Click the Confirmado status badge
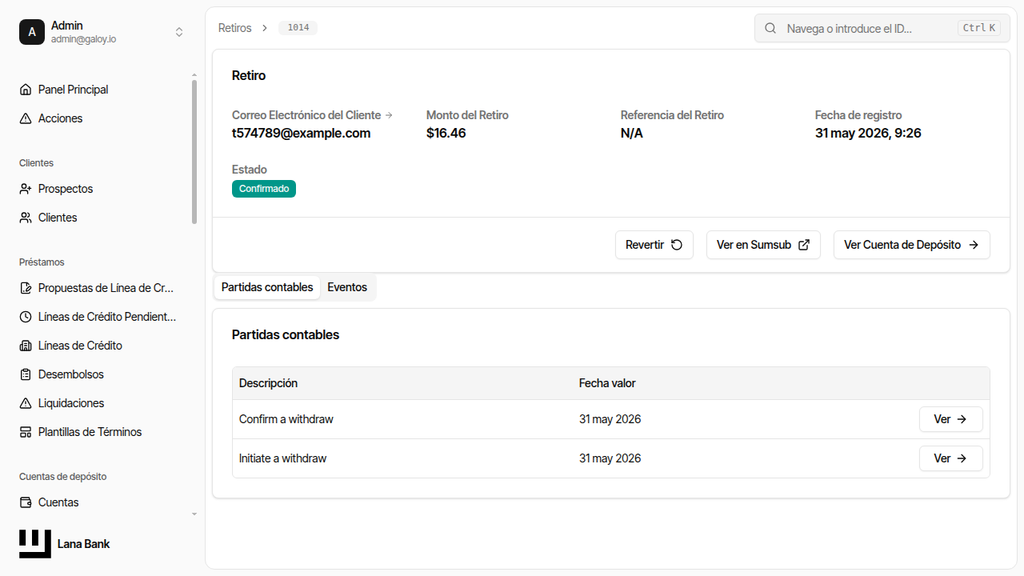 (264, 189)
